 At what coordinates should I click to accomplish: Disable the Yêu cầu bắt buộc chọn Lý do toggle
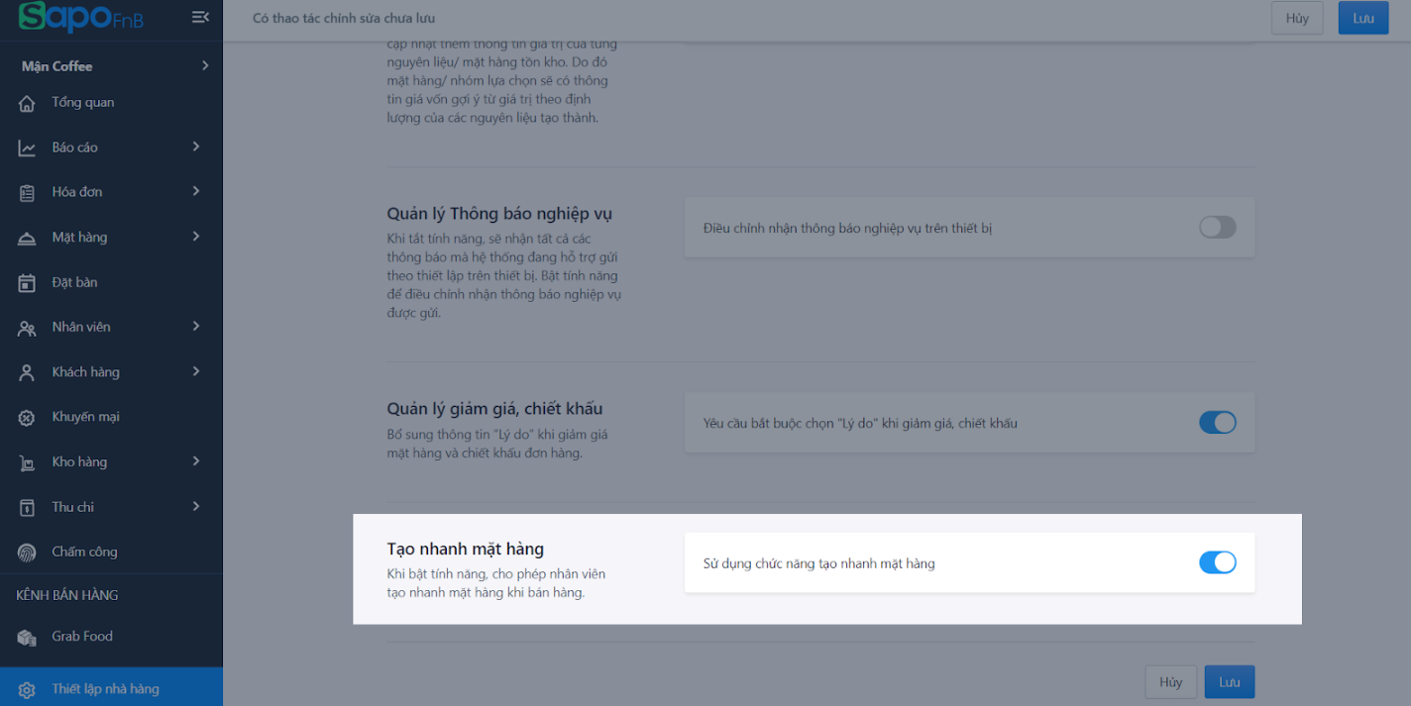pos(1218,423)
